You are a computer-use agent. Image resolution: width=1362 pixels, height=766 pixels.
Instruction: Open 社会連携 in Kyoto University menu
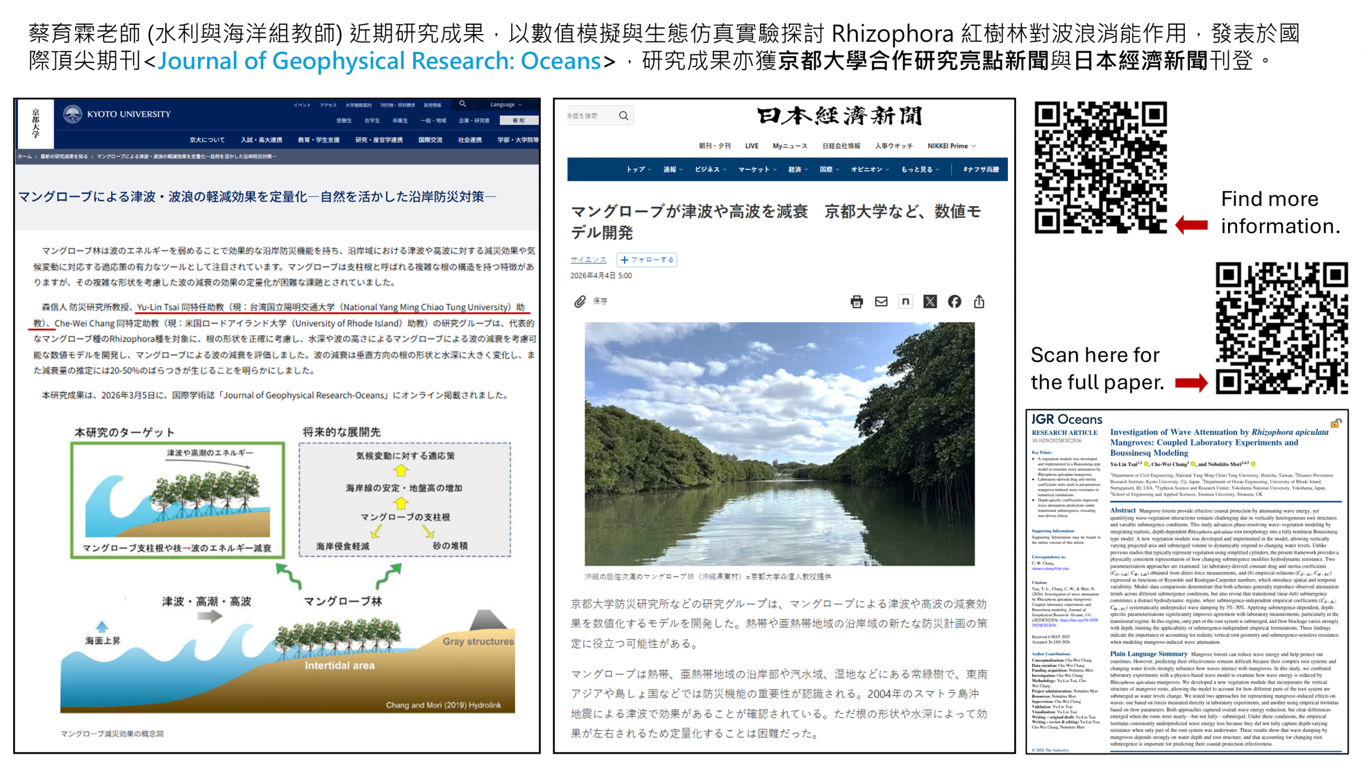pos(470,140)
